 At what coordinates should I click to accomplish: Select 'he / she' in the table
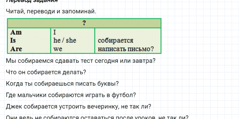[65, 41]
